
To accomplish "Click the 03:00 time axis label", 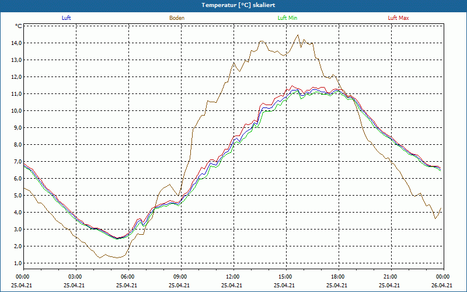I will click(x=75, y=276).
